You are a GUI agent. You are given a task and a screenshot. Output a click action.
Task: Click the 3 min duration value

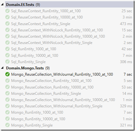coord(127,17)
